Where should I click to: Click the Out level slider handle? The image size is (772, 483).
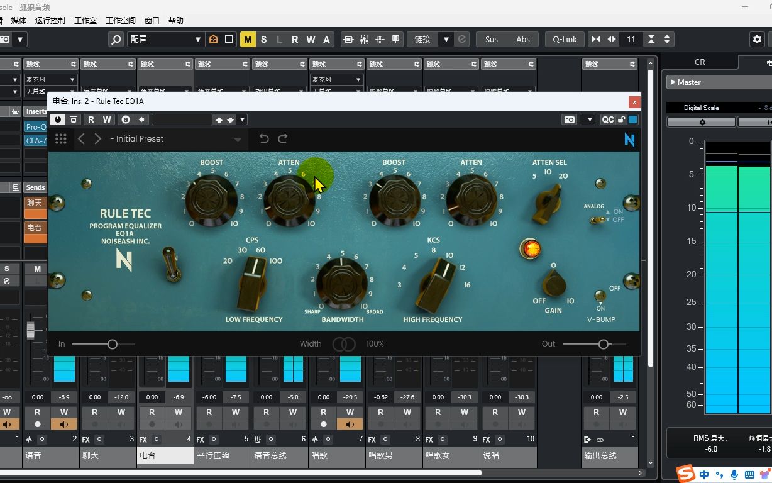(x=604, y=344)
